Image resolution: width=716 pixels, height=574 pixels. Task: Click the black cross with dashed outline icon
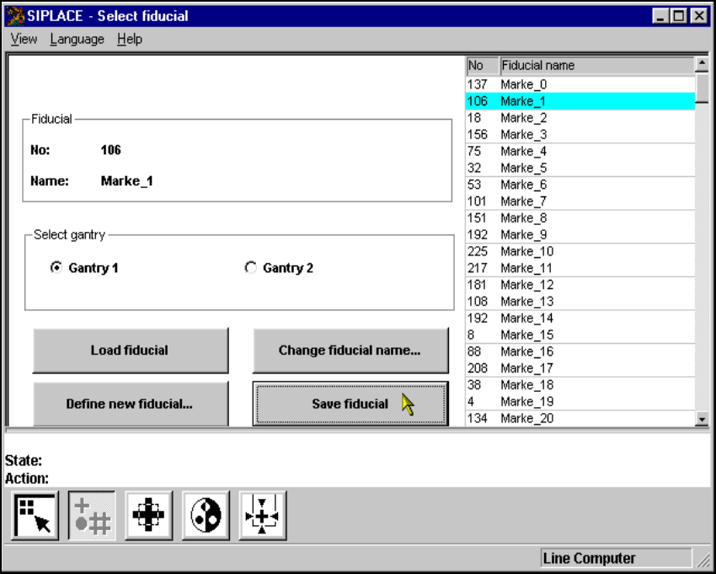[x=149, y=516]
